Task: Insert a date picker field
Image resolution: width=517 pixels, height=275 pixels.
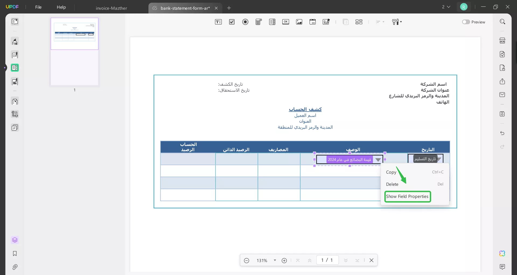Action: click(x=313, y=22)
